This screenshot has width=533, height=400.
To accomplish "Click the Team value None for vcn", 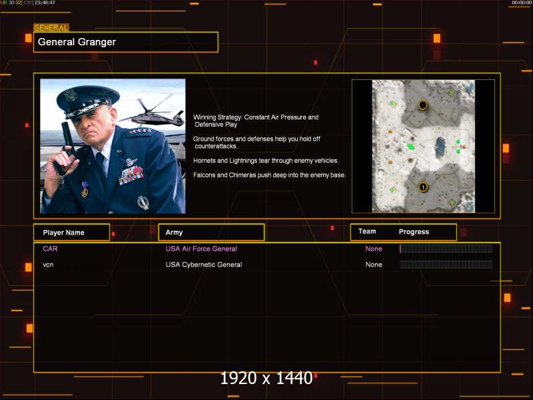I will (374, 265).
